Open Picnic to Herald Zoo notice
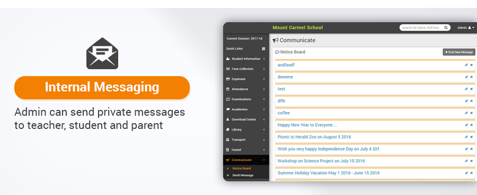The height and width of the screenshot is (195, 477). [314, 137]
